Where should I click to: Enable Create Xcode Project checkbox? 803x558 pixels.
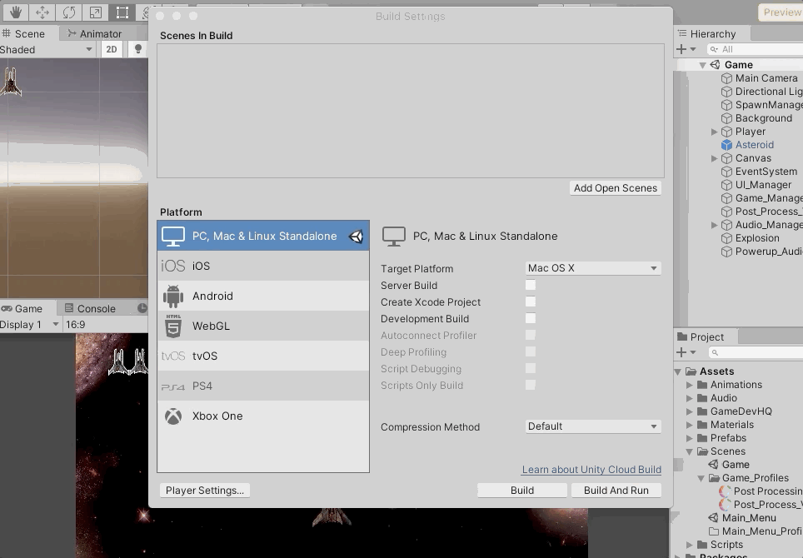(x=531, y=301)
